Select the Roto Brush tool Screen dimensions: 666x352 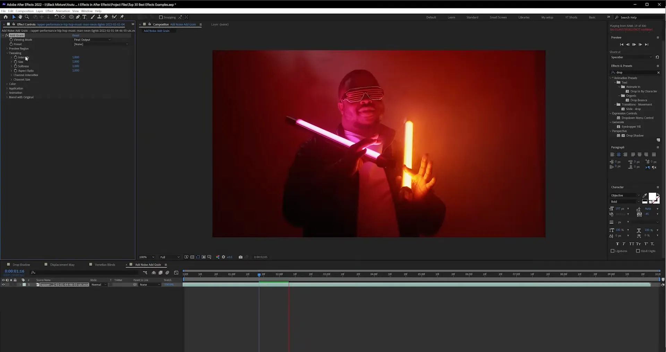click(114, 17)
